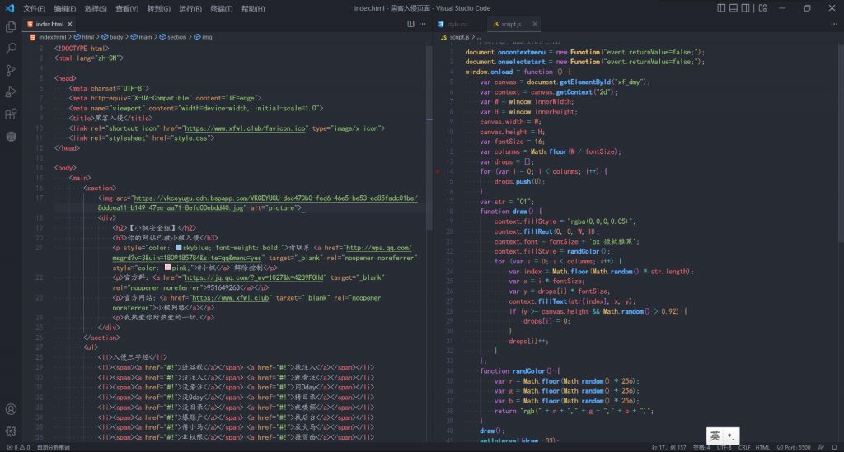Open more actions for left editor group
Viewport: 844px width, 452px height.
[x=423, y=24]
